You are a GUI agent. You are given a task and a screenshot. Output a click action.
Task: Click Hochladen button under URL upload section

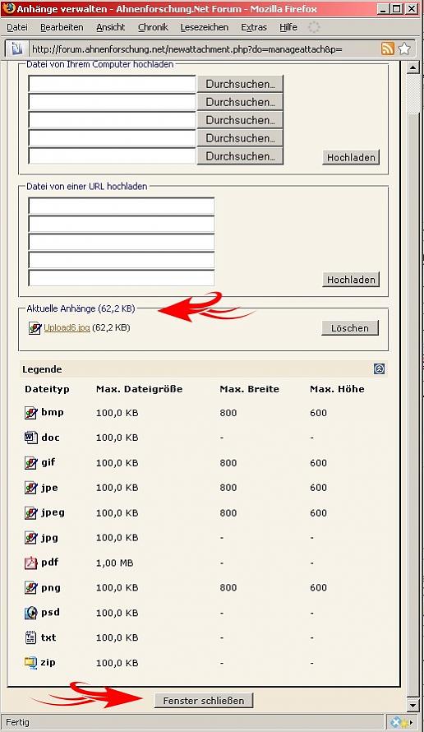[351, 280]
